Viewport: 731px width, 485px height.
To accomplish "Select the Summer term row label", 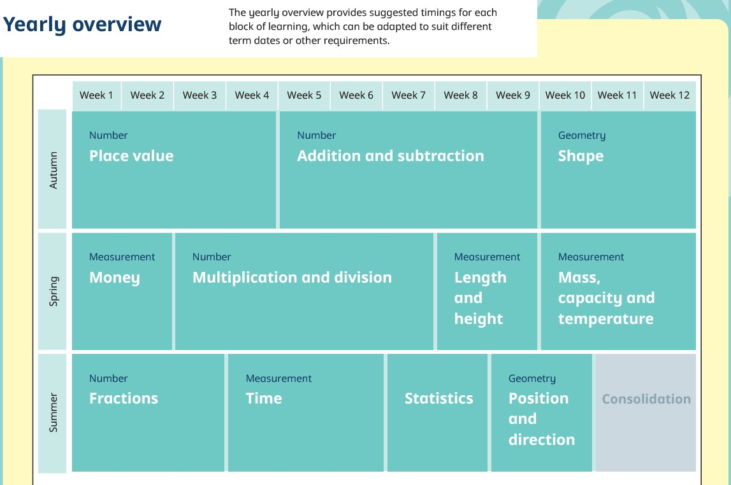I will (52, 413).
